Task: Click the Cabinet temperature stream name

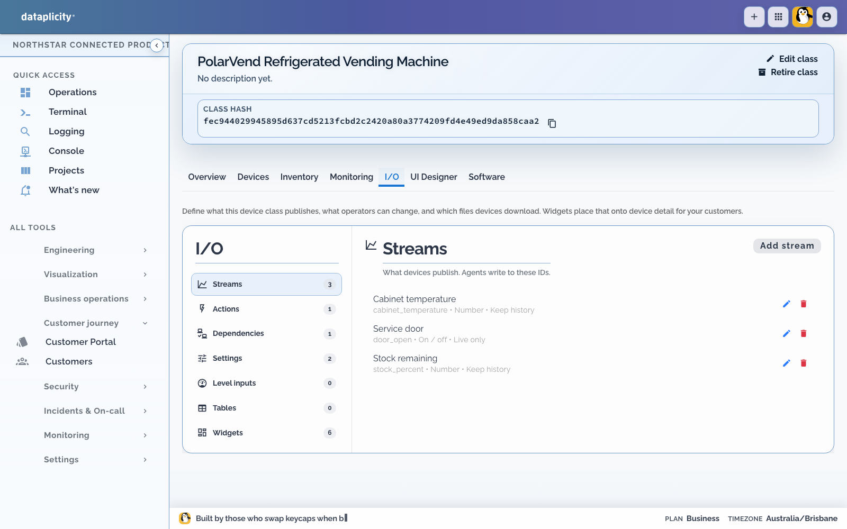Action: pos(415,299)
